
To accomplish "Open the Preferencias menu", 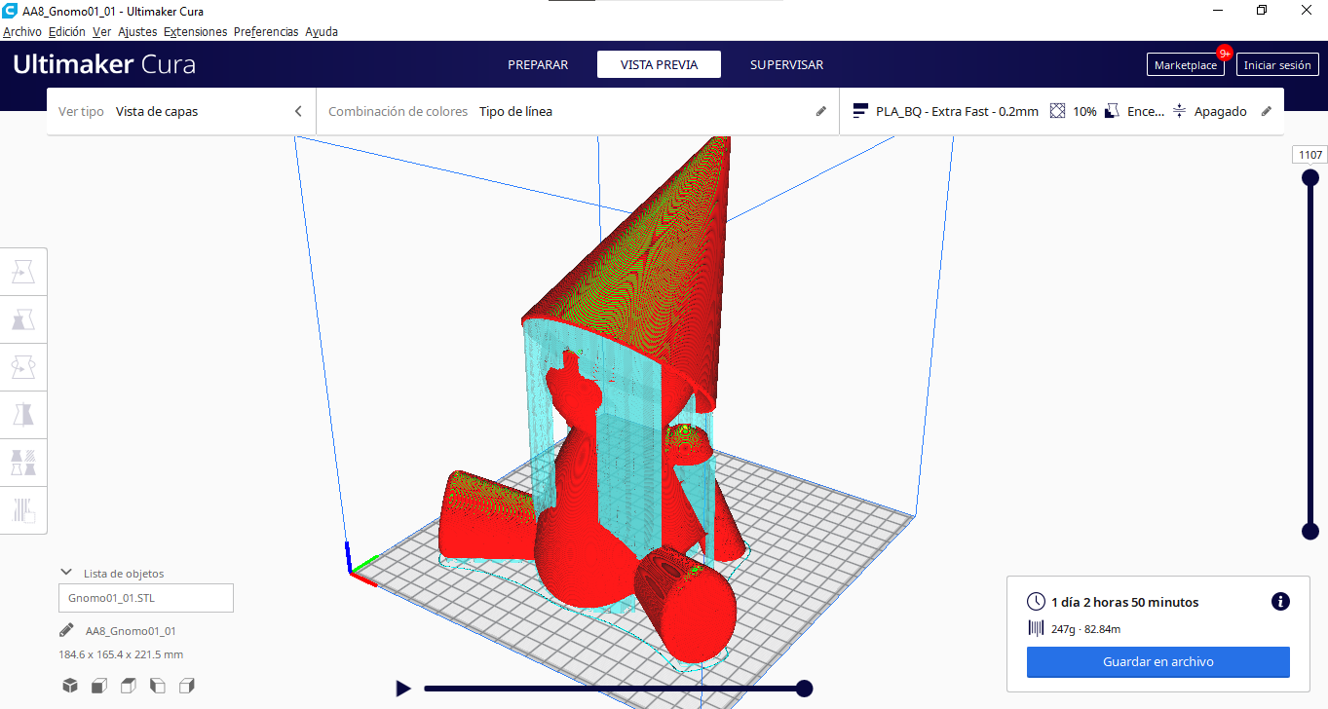I will (266, 31).
